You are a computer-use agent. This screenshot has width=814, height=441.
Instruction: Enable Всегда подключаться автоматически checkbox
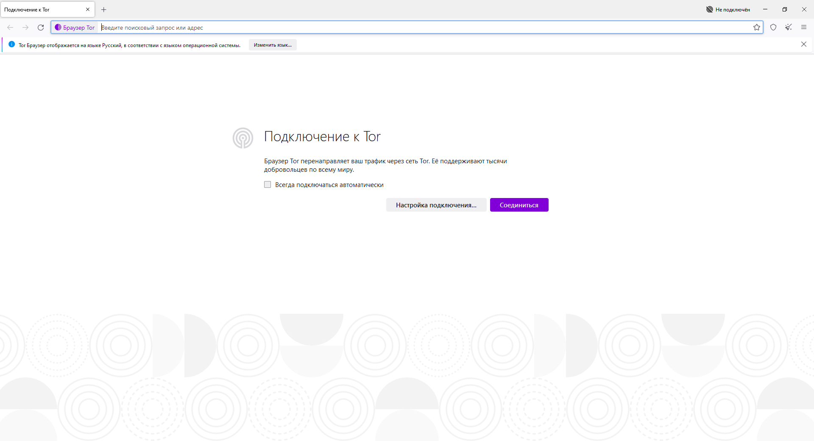pos(268,184)
